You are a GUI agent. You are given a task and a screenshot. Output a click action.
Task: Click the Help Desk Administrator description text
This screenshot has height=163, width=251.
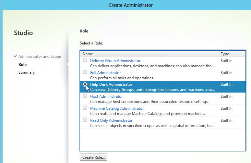(x=152, y=89)
